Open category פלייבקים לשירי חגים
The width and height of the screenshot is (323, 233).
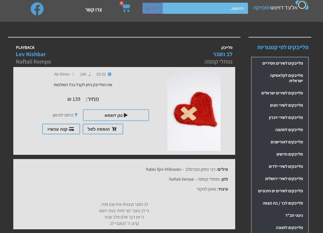tap(287, 105)
